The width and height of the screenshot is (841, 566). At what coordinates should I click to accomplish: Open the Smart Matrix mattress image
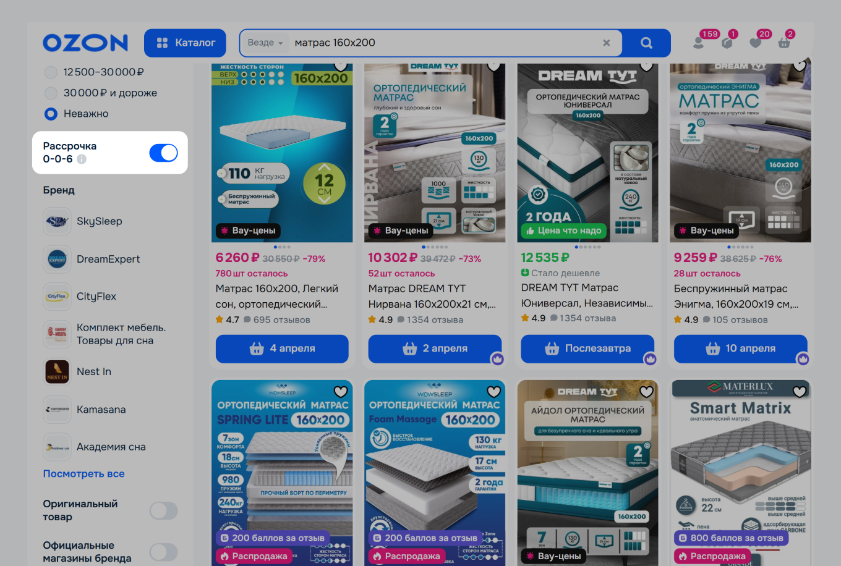(741, 473)
